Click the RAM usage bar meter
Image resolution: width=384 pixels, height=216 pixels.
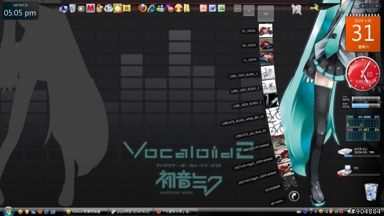(366, 106)
